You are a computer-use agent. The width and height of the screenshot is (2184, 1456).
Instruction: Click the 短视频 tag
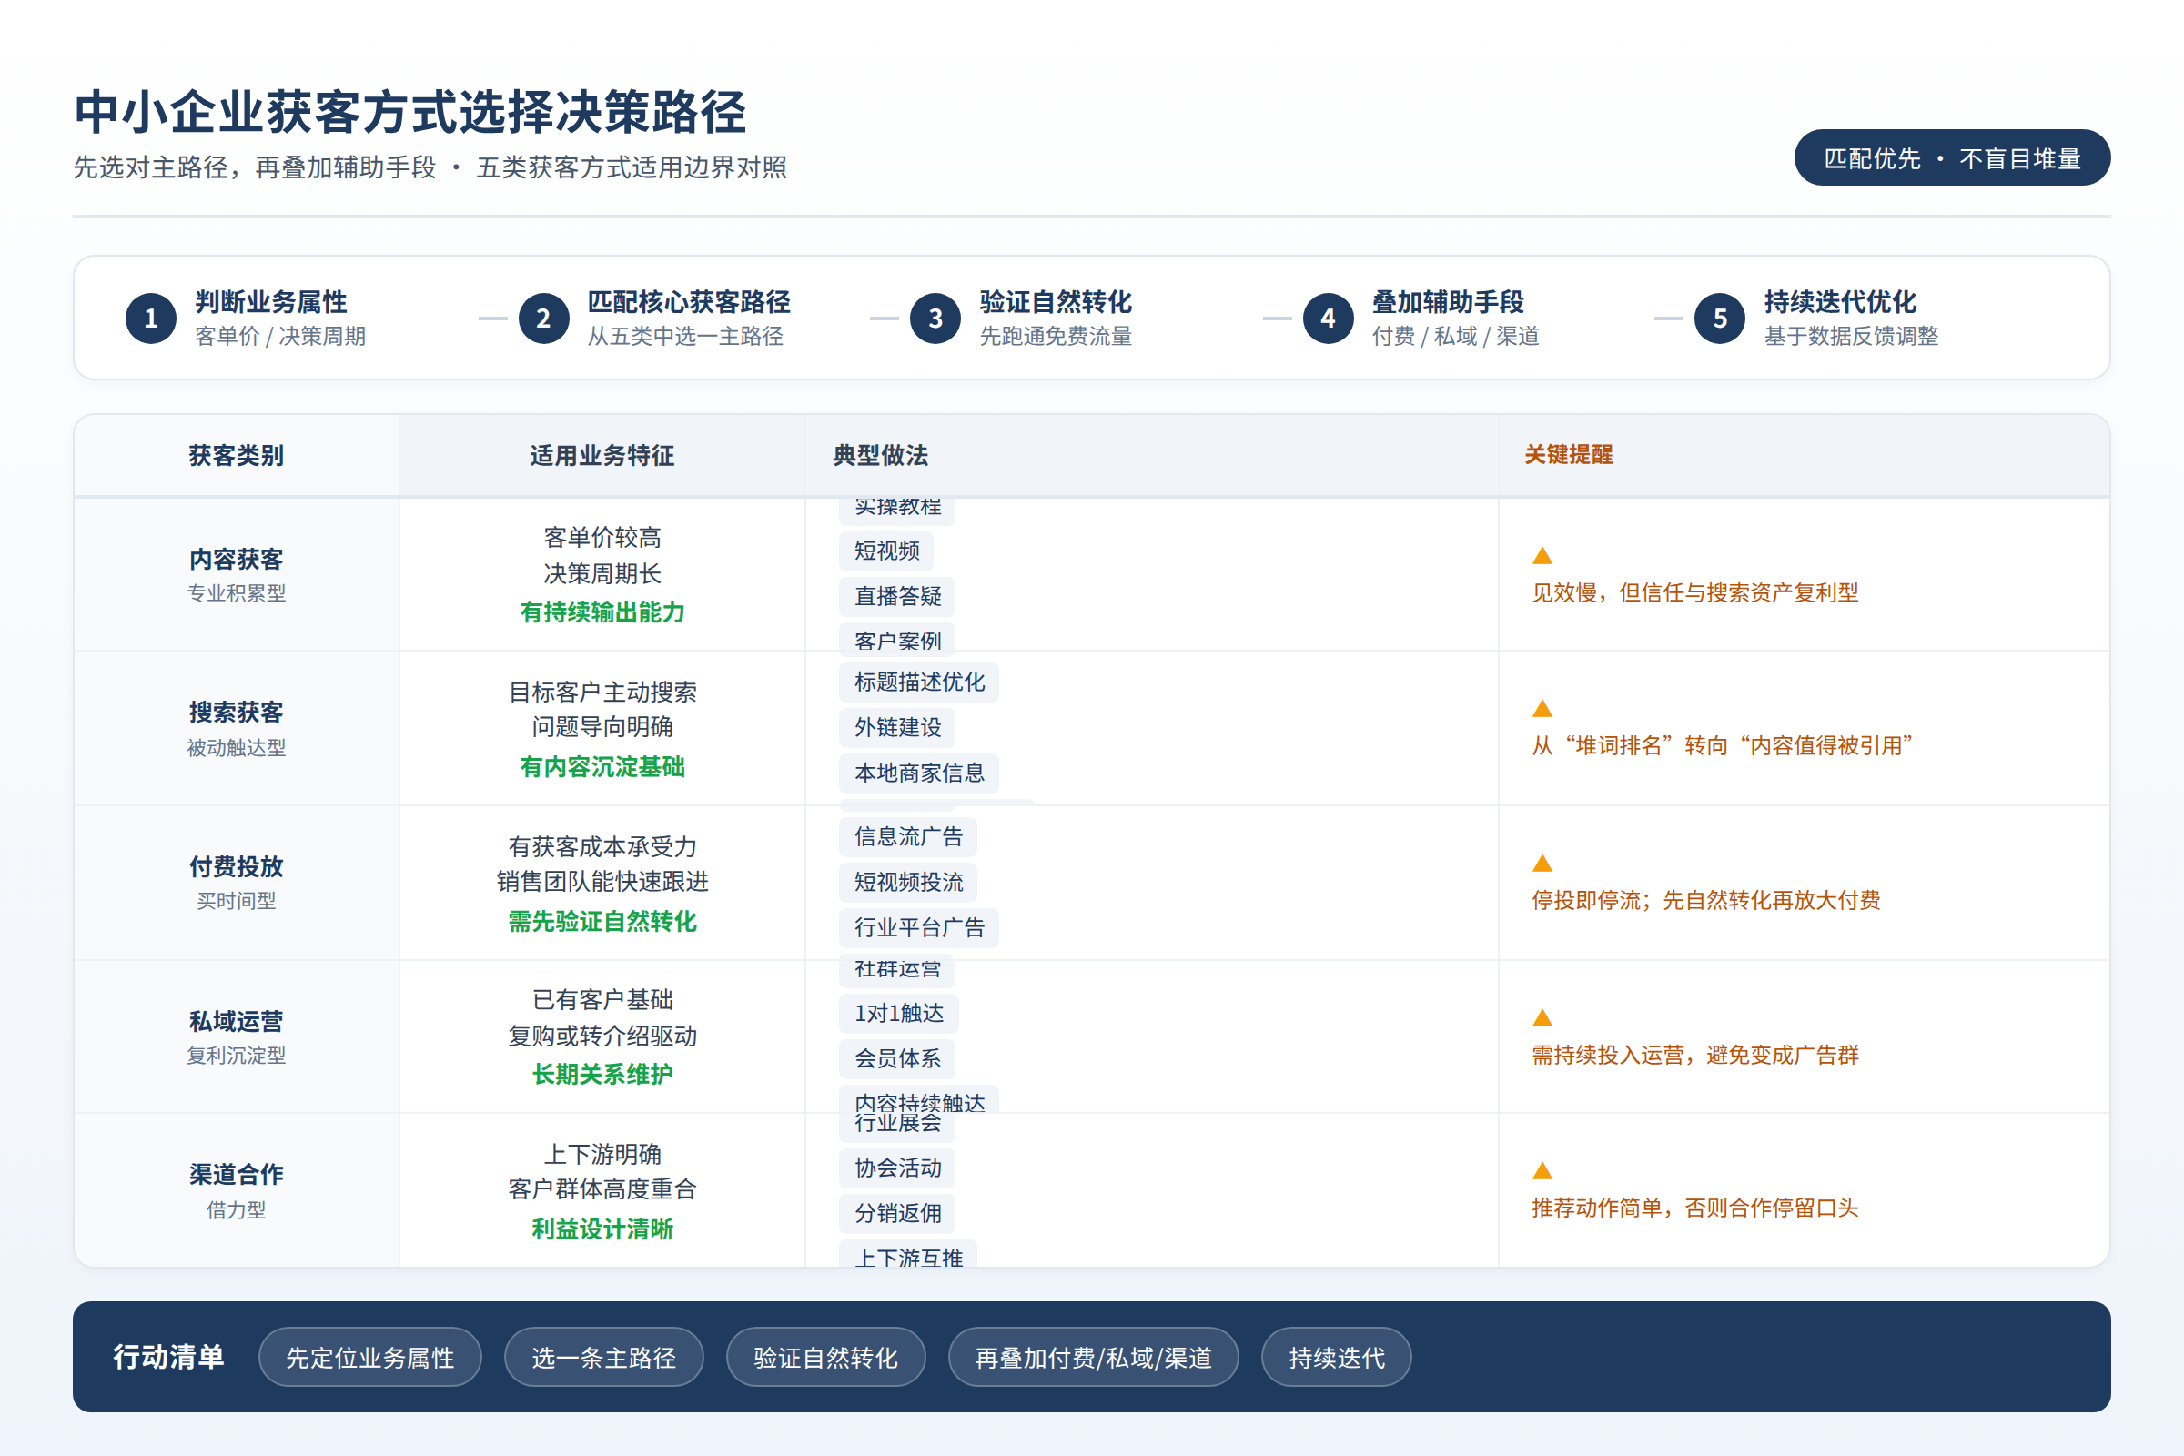[886, 551]
